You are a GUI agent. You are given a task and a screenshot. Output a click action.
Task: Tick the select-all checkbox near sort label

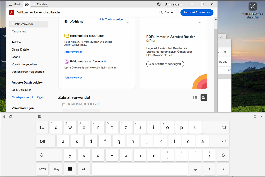[64, 105]
